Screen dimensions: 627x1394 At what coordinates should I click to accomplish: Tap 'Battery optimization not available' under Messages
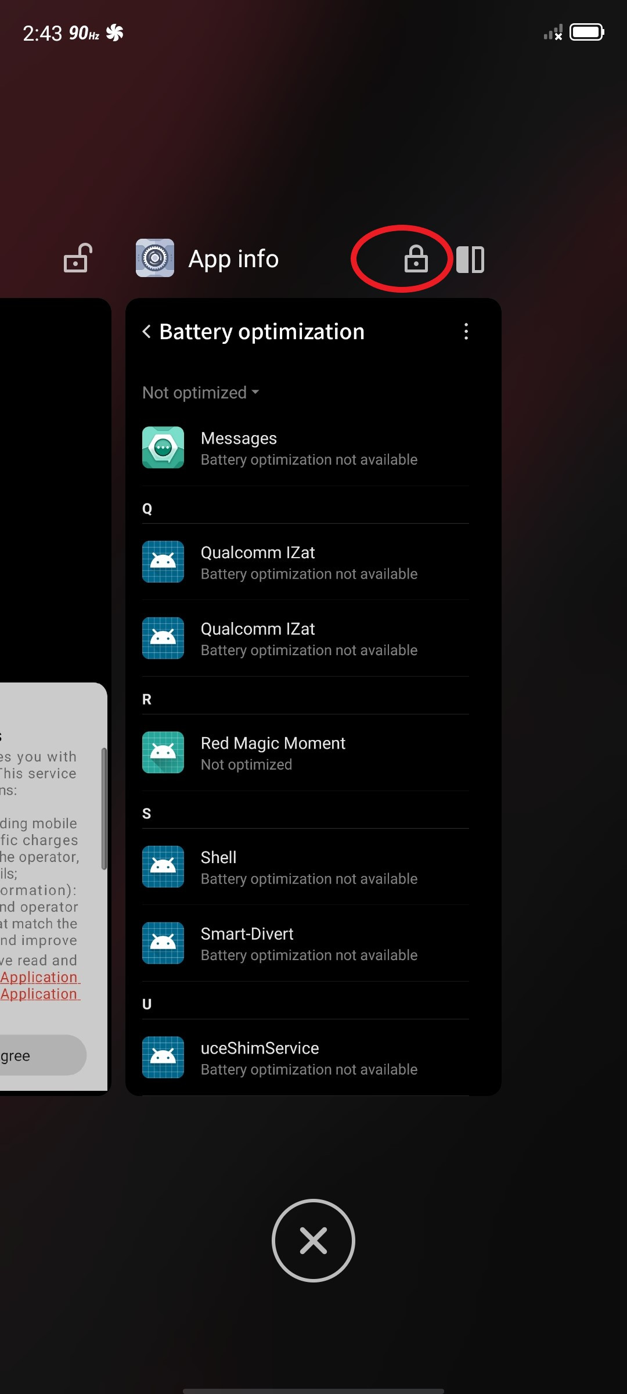tap(309, 459)
